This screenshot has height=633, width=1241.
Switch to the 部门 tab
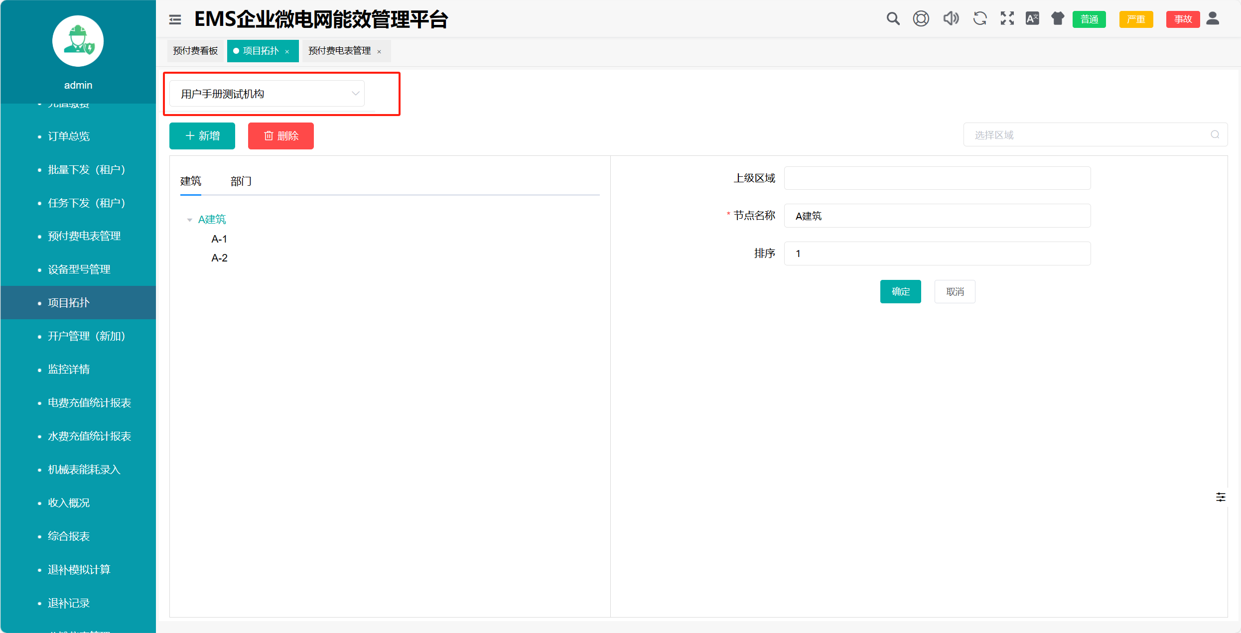pyautogui.click(x=241, y=181)
